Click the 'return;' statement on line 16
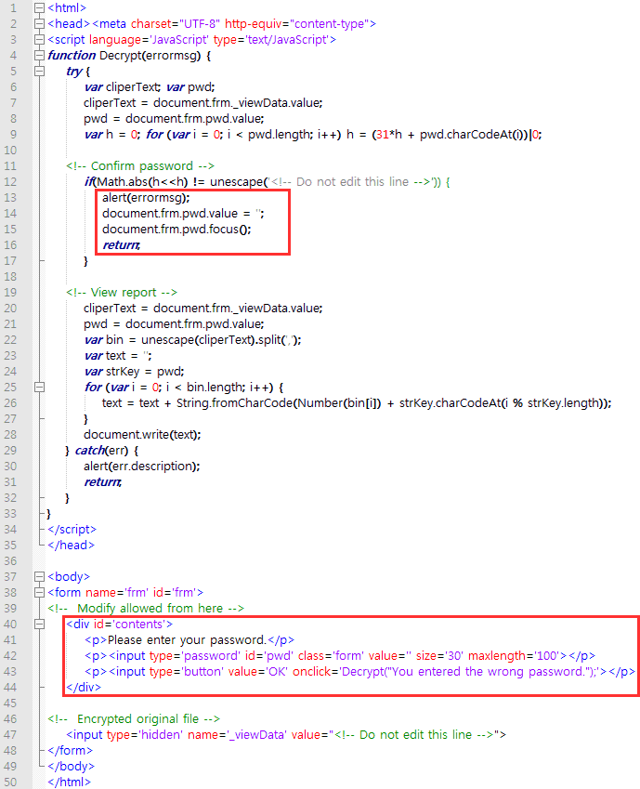 click(x=122, y=245)
